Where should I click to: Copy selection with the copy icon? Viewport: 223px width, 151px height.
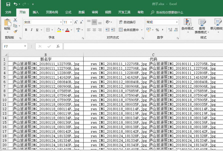click(15, 26)
